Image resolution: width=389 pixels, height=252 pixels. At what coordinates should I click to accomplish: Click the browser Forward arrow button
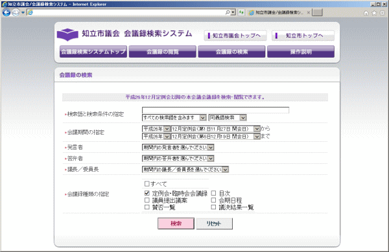point(16,12)
